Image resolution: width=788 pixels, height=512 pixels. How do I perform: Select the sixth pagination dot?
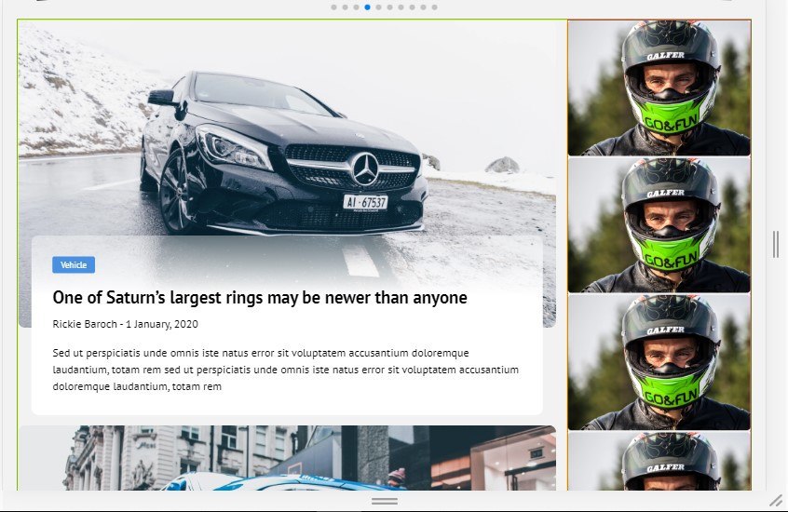[x=390, y=7]
